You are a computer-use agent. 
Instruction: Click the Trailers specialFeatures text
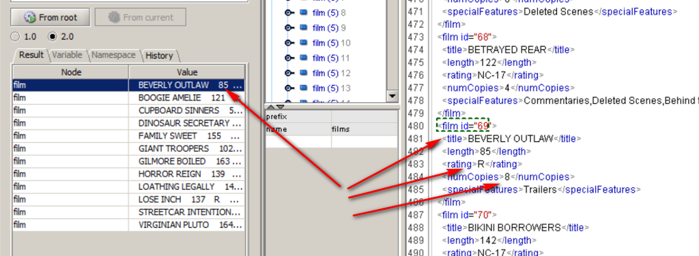541,190
